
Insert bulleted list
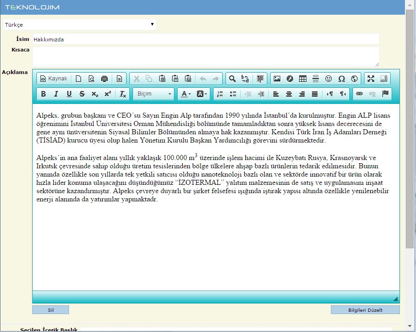pyautogui.click(x=233, y=94)
